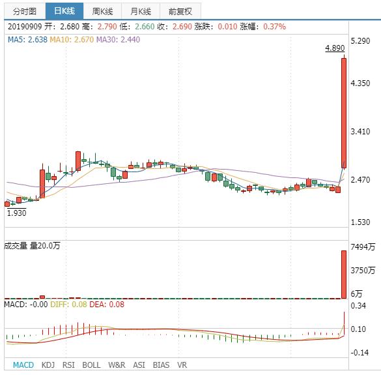This screenshot has width=381, height=375.
Task: Show the BIAS indicator
Action: (x=161, y=365)
